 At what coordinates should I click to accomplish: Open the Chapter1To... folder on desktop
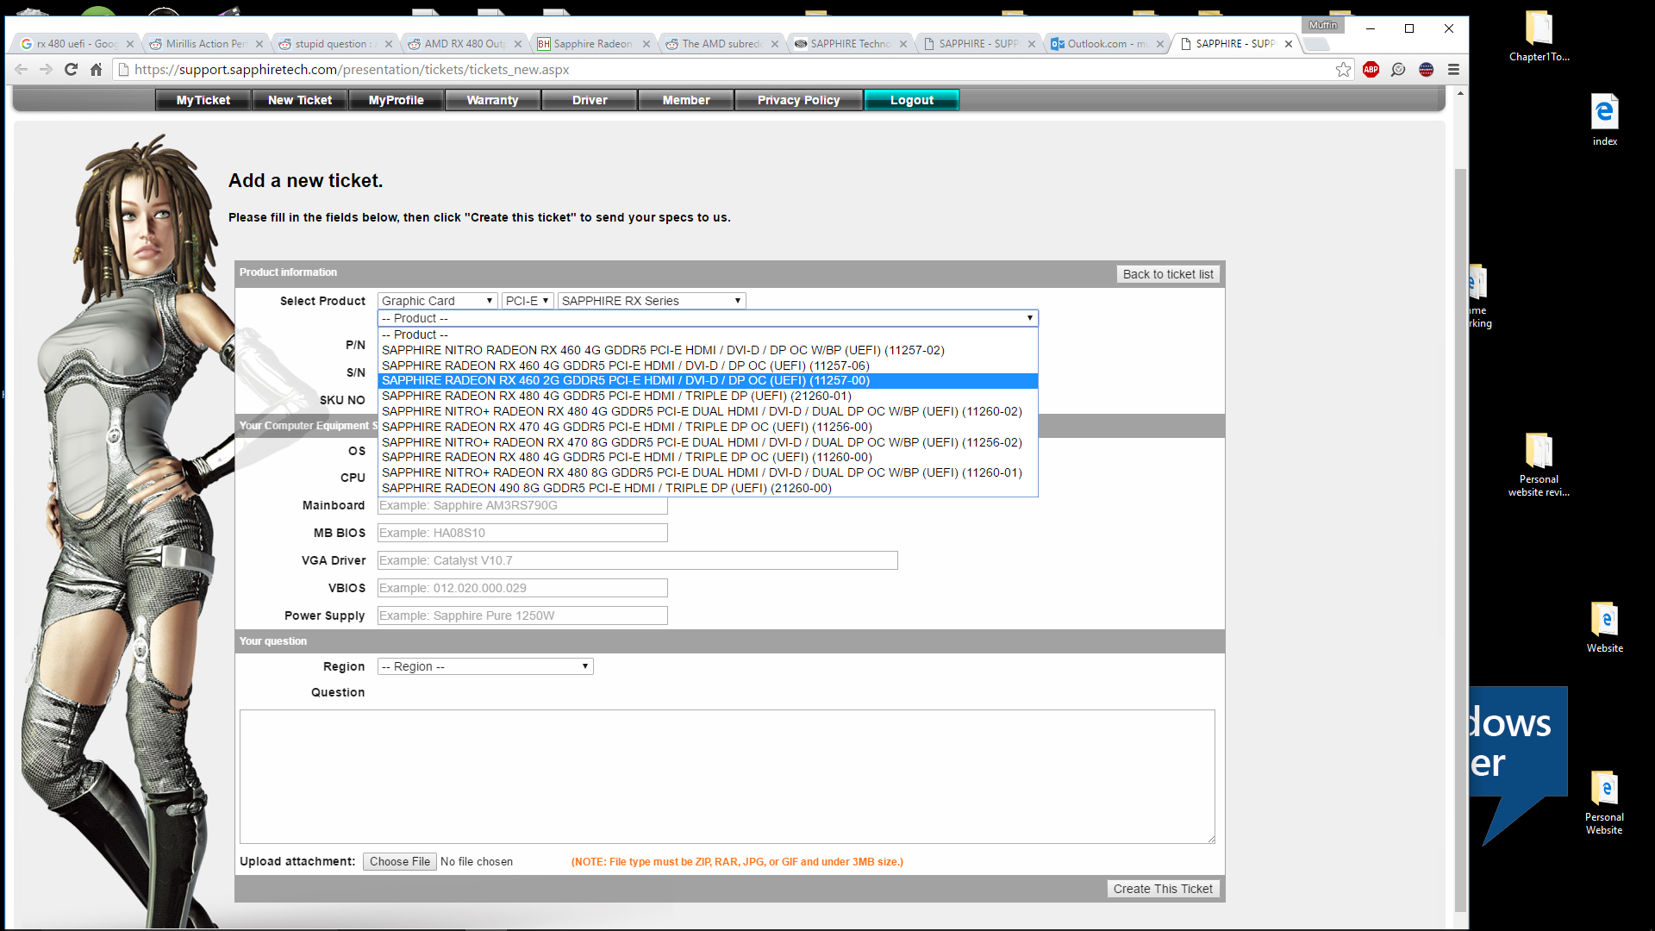point(1539,36)
